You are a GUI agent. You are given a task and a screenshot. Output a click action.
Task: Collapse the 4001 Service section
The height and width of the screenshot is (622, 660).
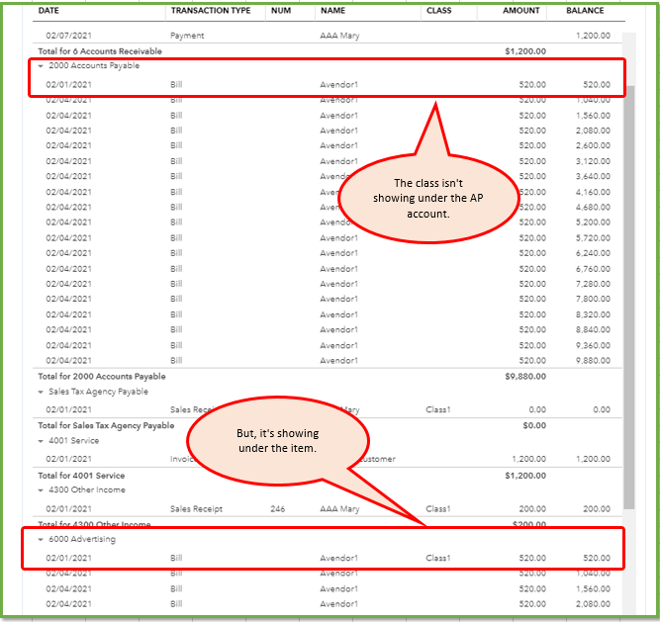click(41, 441)
